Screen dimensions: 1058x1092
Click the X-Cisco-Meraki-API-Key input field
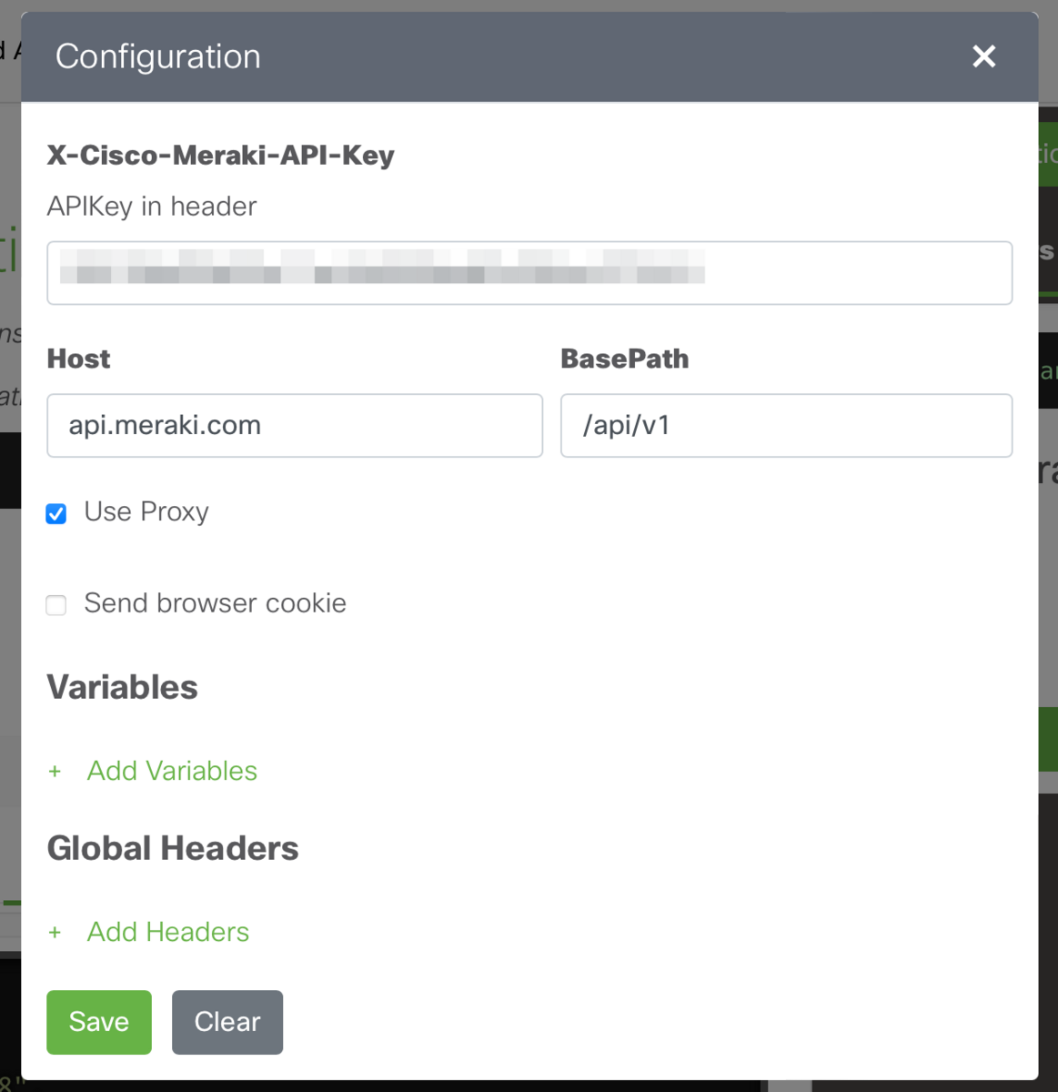click(x=529, y=272)
